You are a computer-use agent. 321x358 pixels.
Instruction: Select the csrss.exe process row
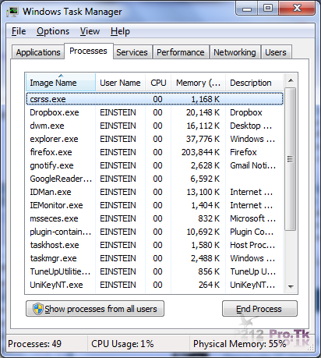click(x=154, y=99)
